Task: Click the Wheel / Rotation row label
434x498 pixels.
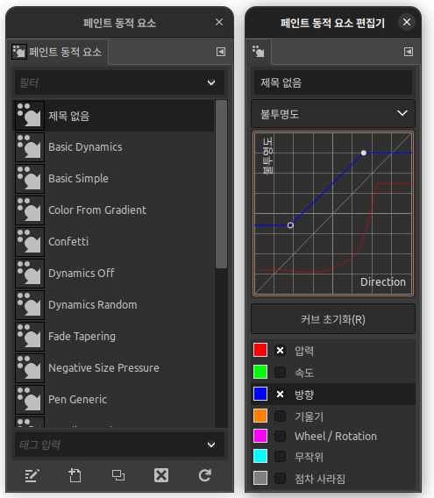Action: [336, 437]
